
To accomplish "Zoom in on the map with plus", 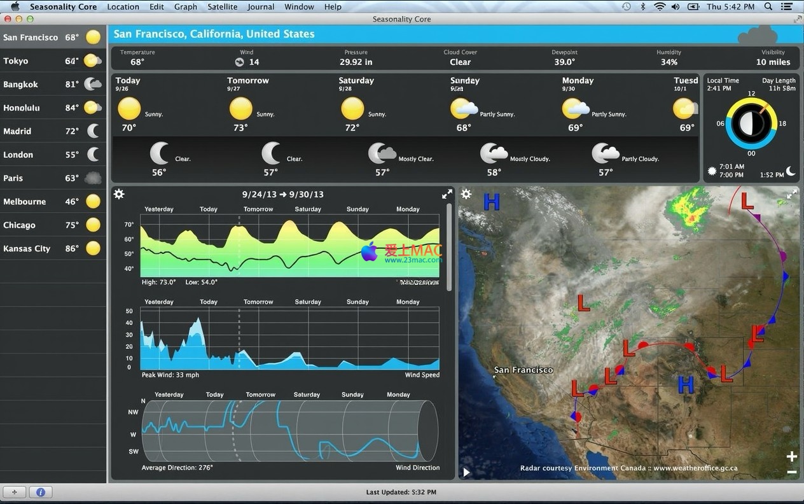I will click(791, 456).
